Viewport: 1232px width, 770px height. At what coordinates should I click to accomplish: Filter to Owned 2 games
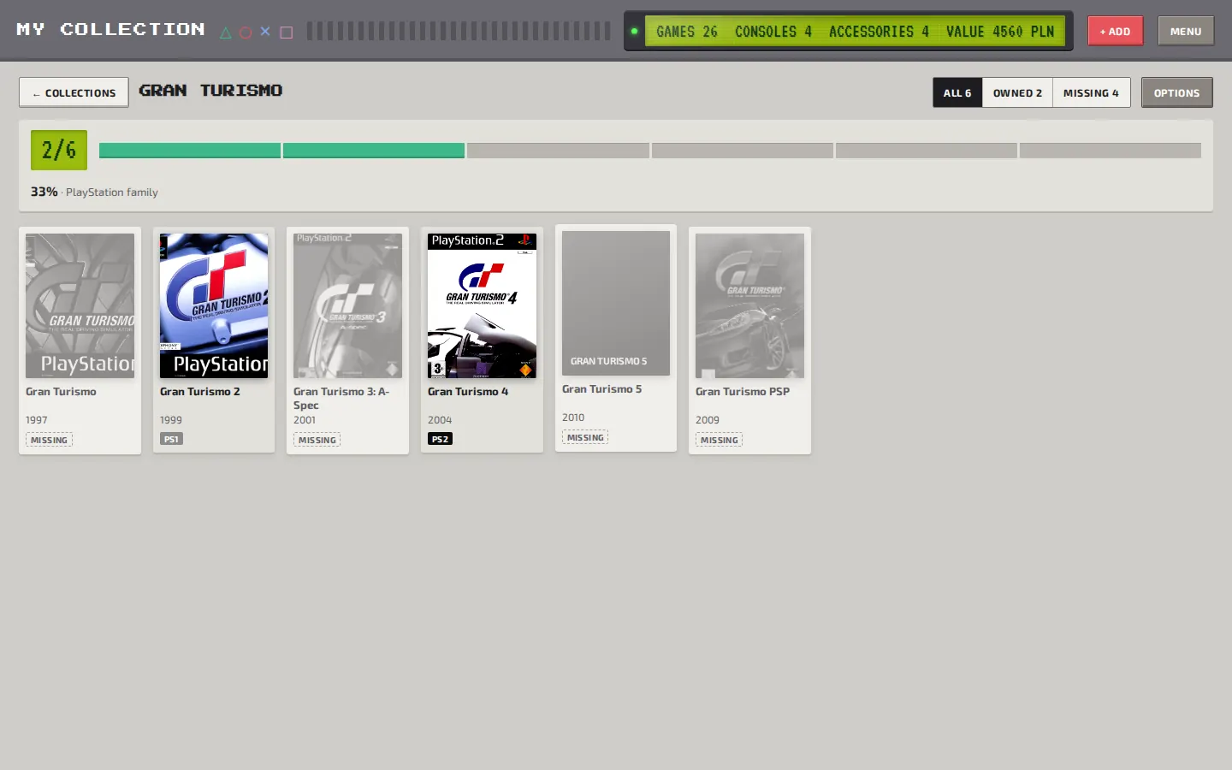tap(1017, 92)
